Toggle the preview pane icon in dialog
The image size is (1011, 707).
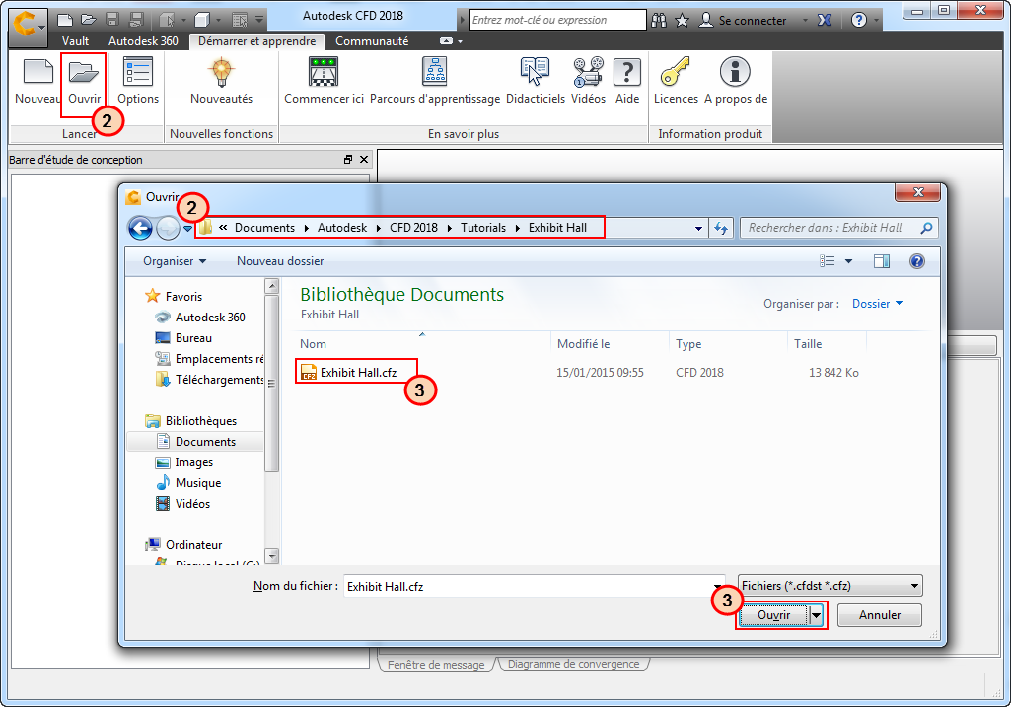tap(882, 261)
